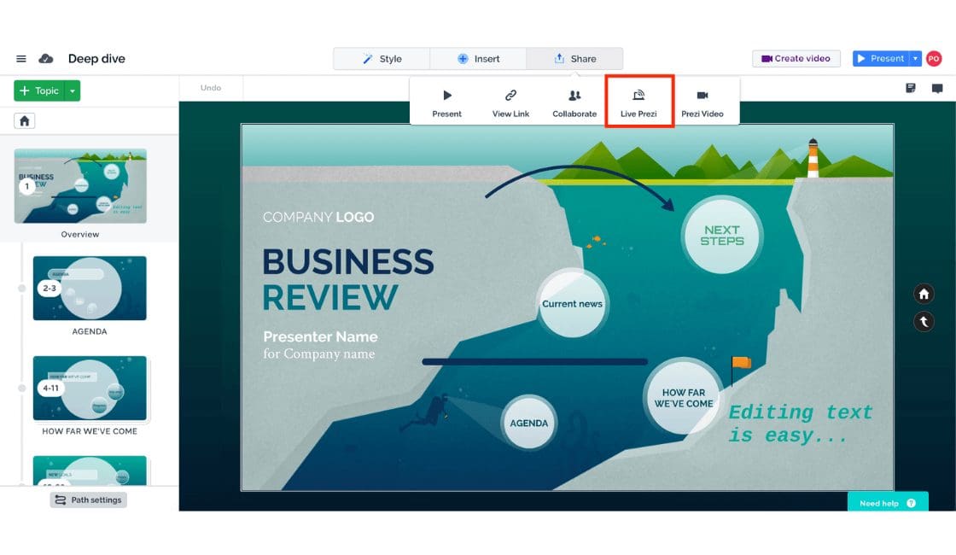The height and width of the screenshot is (555, 956).
Task: Open Path settings
Action: click(x=88, y=499)
